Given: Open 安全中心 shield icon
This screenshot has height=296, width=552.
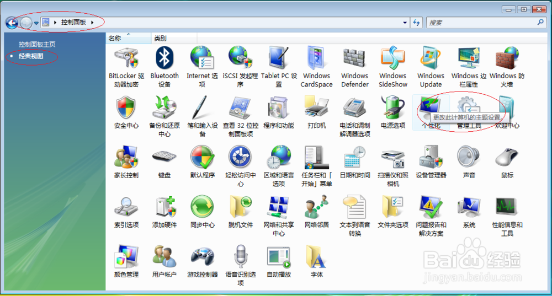Looking at the screenshot, I should tap(126, 107).
